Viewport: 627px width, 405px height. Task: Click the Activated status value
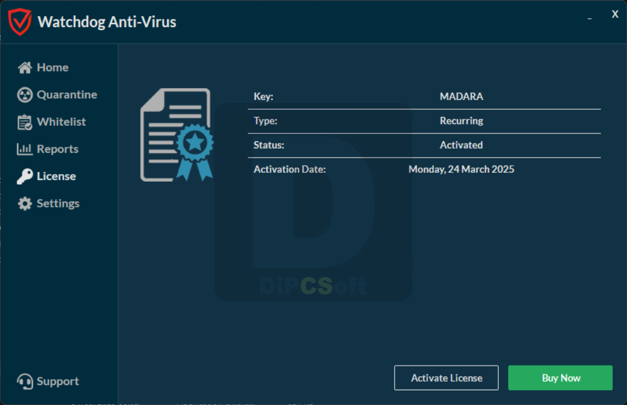(x=461, y=145)
